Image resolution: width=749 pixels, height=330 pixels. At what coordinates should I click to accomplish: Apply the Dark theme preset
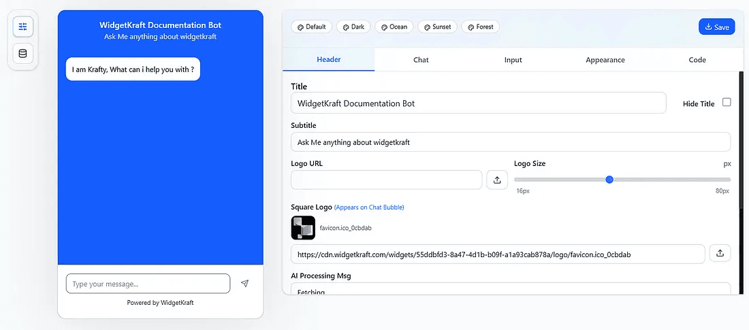[x=353, y=27]
